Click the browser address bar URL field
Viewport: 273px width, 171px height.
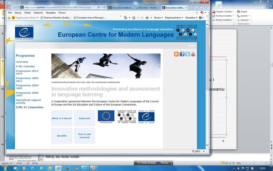(58, 7)
